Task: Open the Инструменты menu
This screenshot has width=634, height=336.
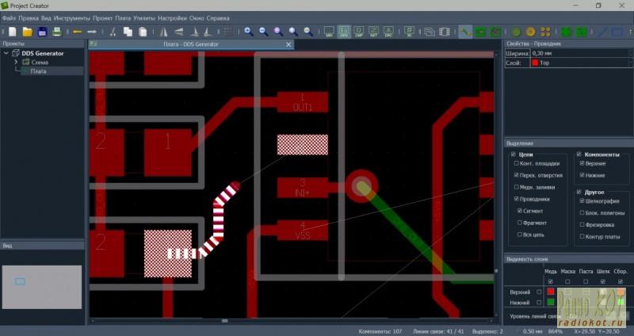Action: pyautogui.click(x=71, y=17)
